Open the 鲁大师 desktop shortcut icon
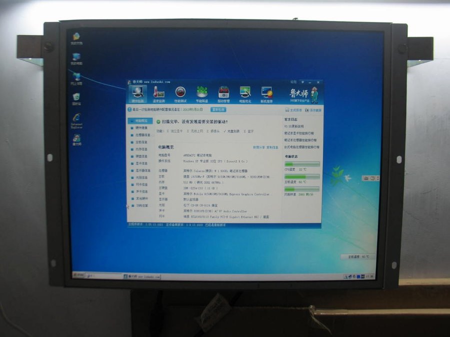Viewport: 450px width, 337px height. point(76,140)
